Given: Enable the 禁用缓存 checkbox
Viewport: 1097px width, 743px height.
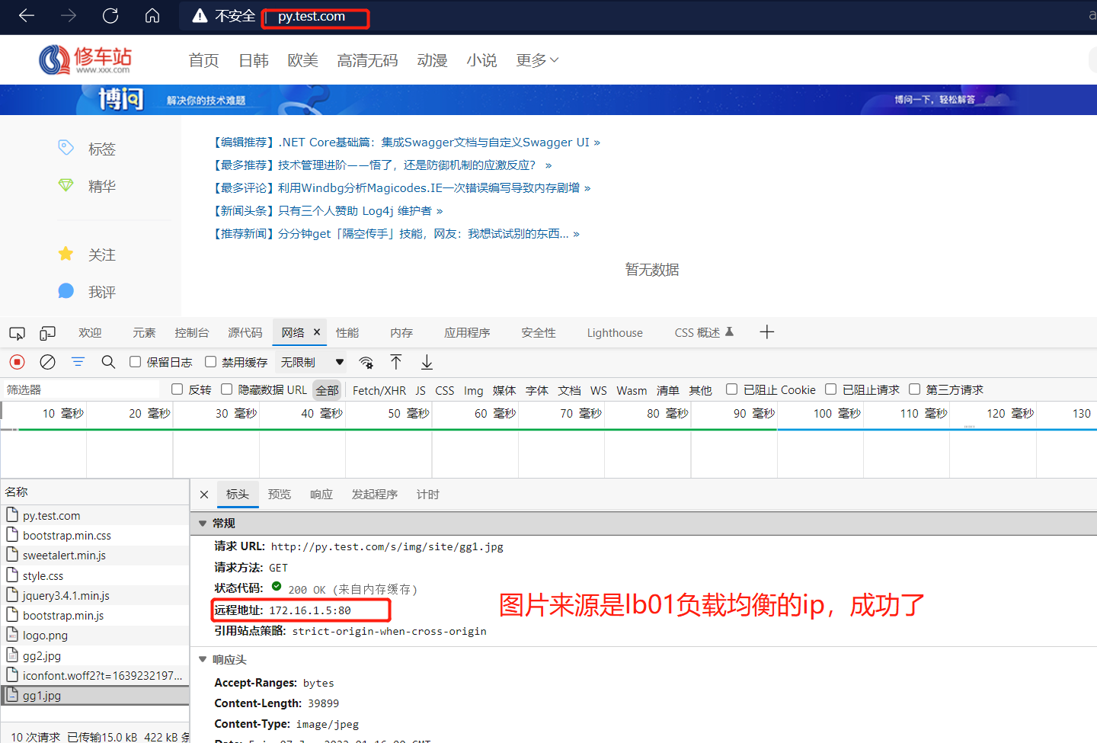Looking at the screenshot, I should pyautogui.click(x=210, y=362).
